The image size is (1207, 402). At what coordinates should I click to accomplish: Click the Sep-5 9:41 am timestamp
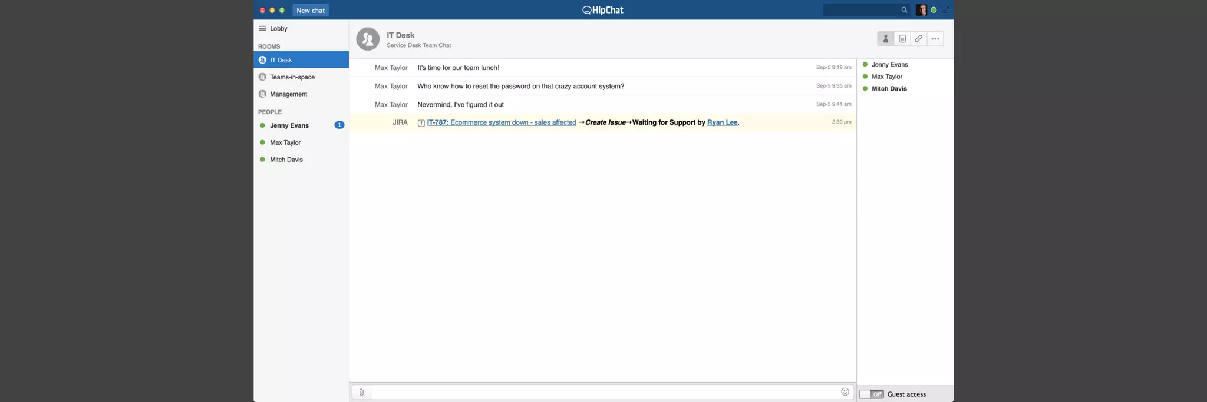coord(833,104)
